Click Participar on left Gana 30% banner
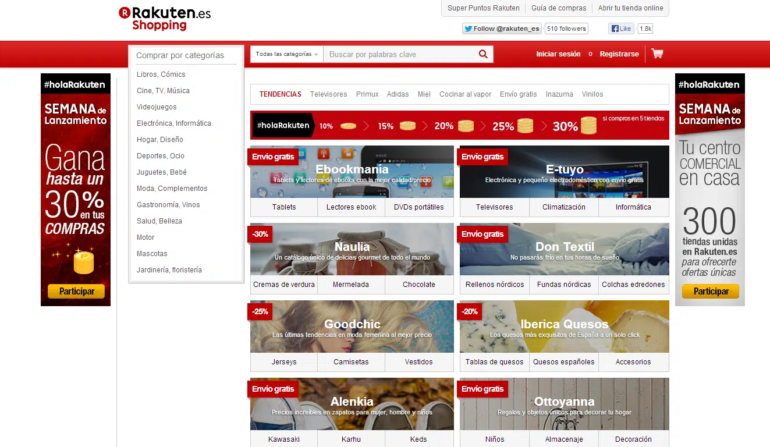Viewport: 770px width, 447px height. (76, 292)
